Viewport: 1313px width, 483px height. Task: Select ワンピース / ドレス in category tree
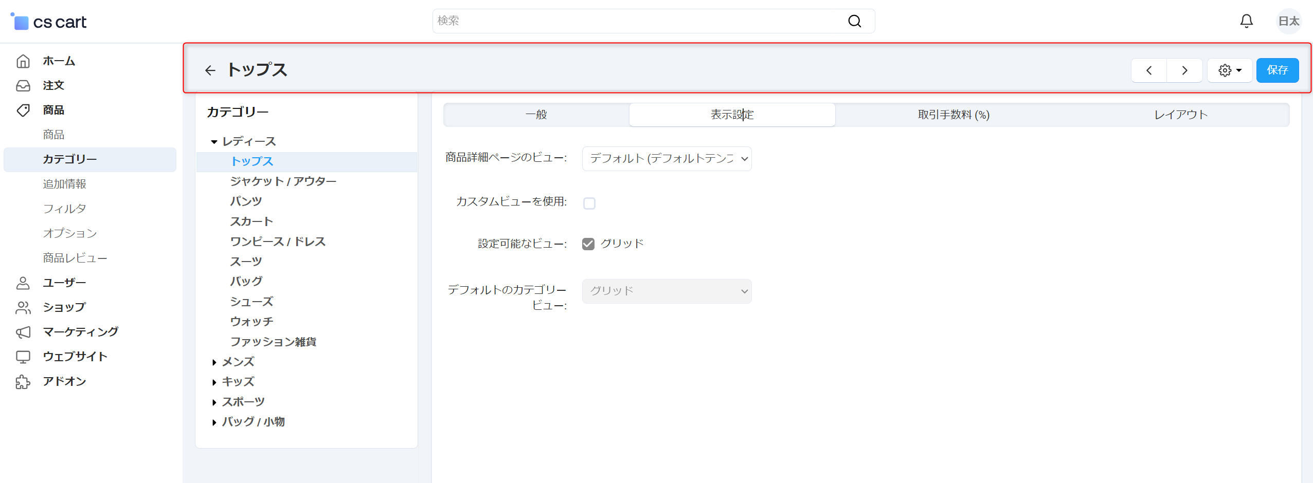[x=278, y=242]
